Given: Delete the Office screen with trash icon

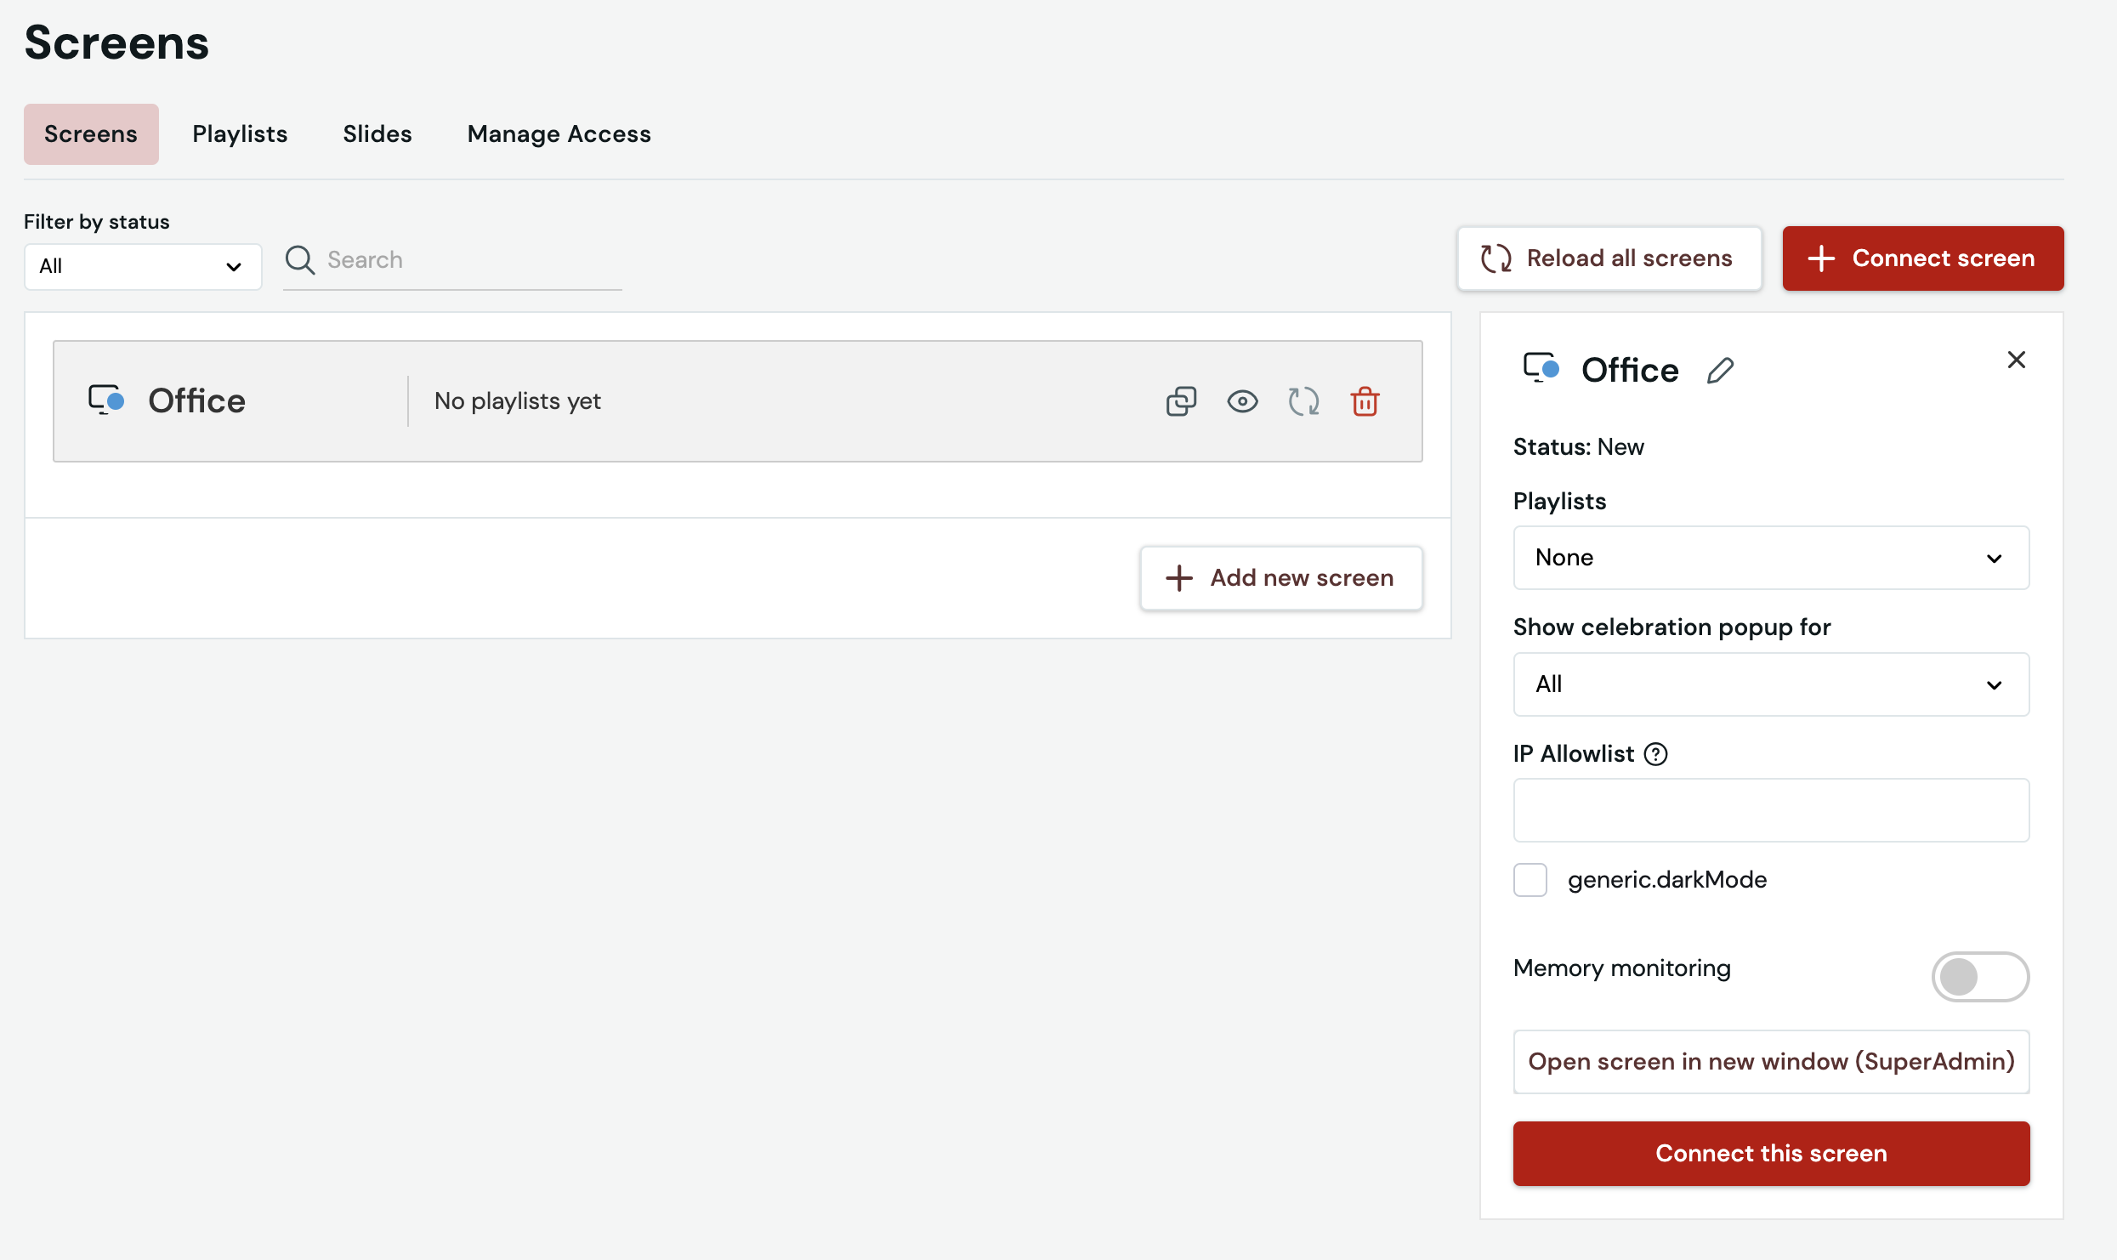Looking at the screenshot, I should pos(1365,401).
